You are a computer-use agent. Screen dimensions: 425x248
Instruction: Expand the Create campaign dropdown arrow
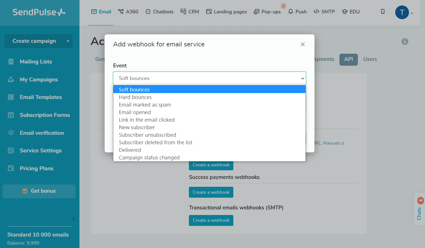pyautogui.click(x=68, y=41)
